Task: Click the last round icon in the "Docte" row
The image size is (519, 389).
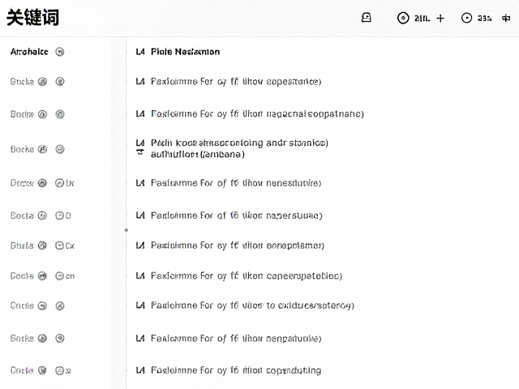Action: (59, 370)
